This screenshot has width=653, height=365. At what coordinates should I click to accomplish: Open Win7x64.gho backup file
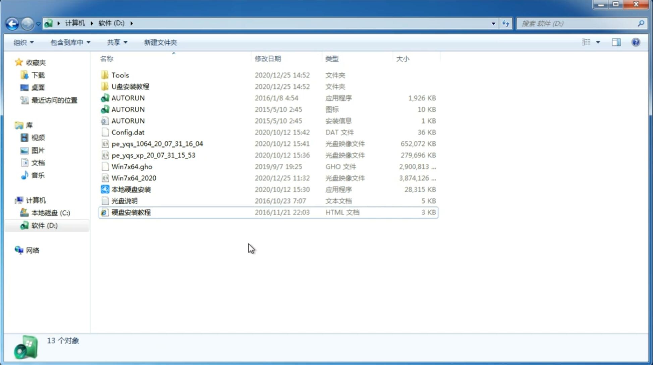pyautogui.click(x=131, y=166)
